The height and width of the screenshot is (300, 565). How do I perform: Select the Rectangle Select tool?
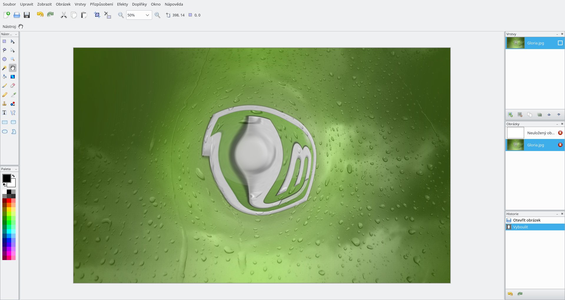4,42
